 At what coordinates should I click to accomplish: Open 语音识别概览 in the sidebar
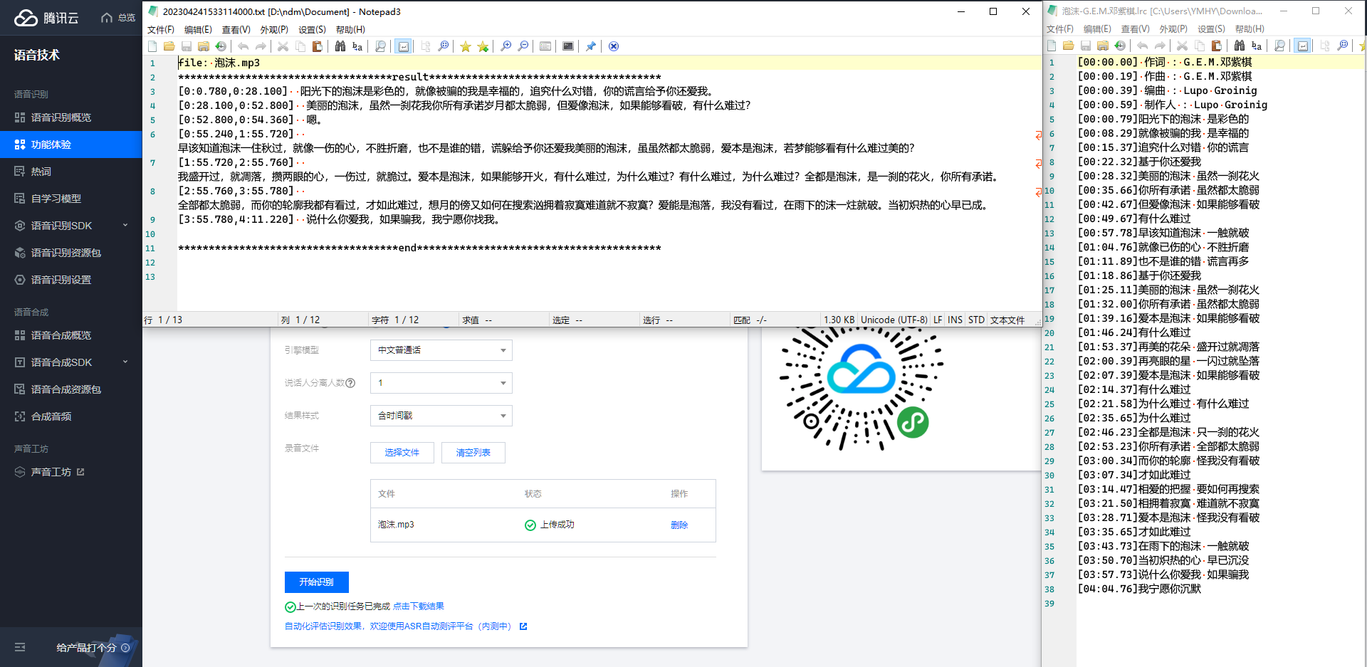tap(71, 117)
